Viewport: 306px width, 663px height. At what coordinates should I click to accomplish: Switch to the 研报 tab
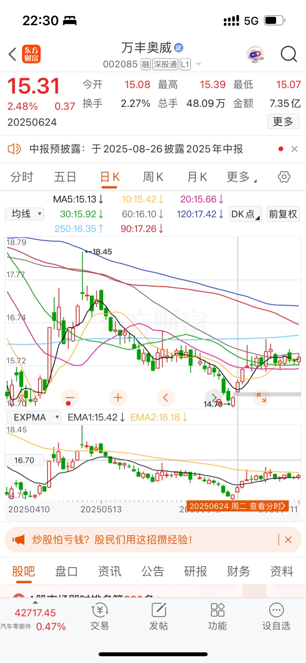tap(196, 571)
